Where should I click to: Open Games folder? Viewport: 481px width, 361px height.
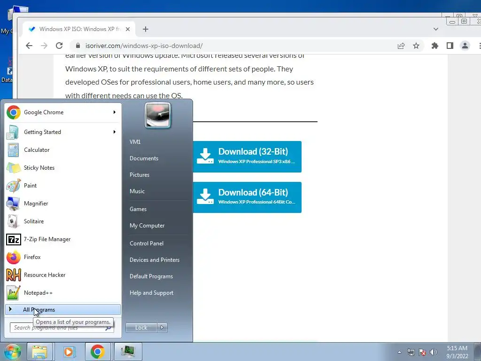[138, 209]
